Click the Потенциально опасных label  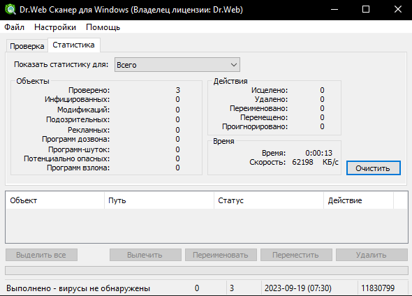click(67, 159)
